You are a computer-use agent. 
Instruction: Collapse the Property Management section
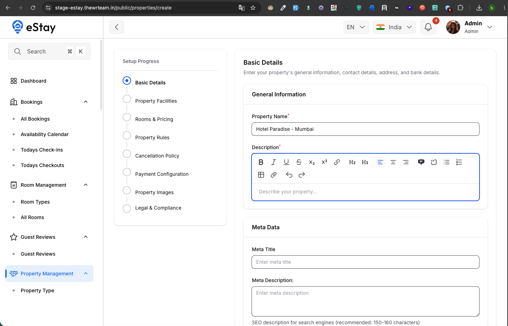[86, 274]
